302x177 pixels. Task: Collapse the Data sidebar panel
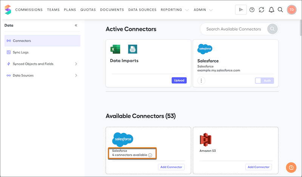tap(76, 25)
